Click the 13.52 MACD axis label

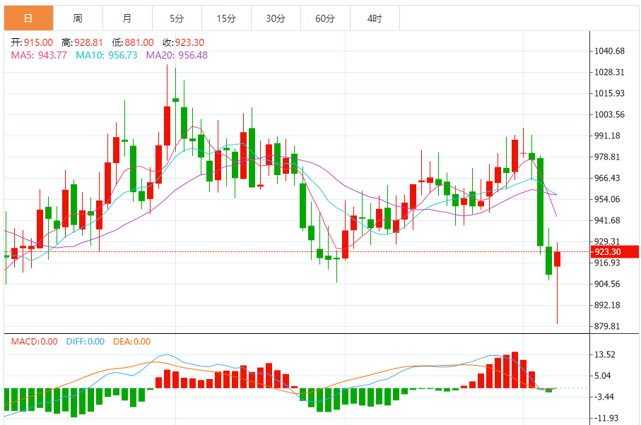pos(605,355)
